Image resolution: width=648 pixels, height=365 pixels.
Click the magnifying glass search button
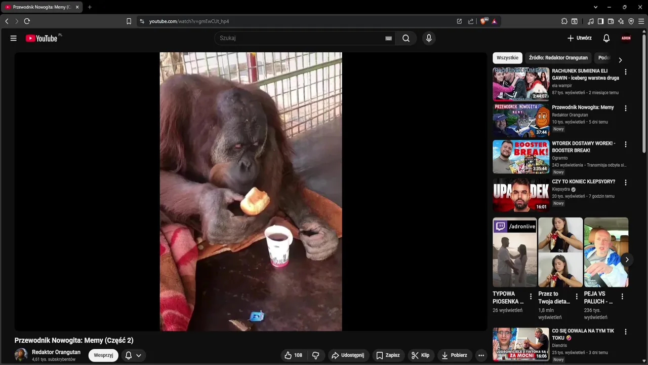coord(406,38)
